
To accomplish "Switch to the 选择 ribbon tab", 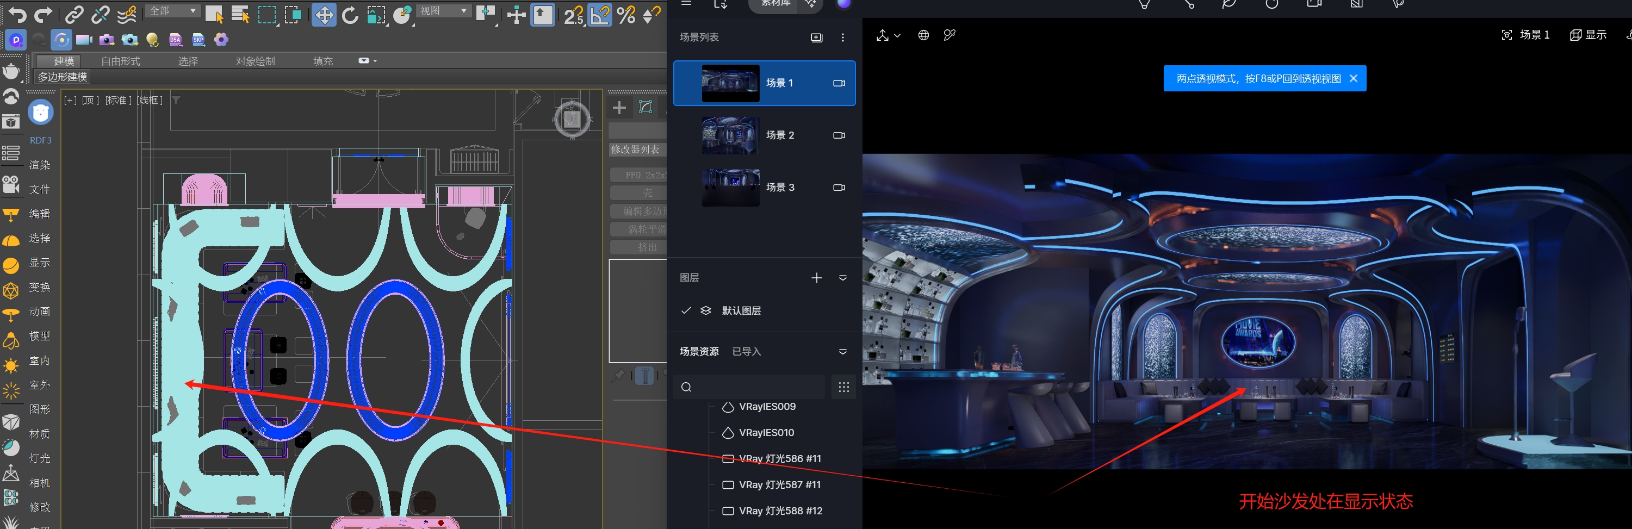I will 188,61.
